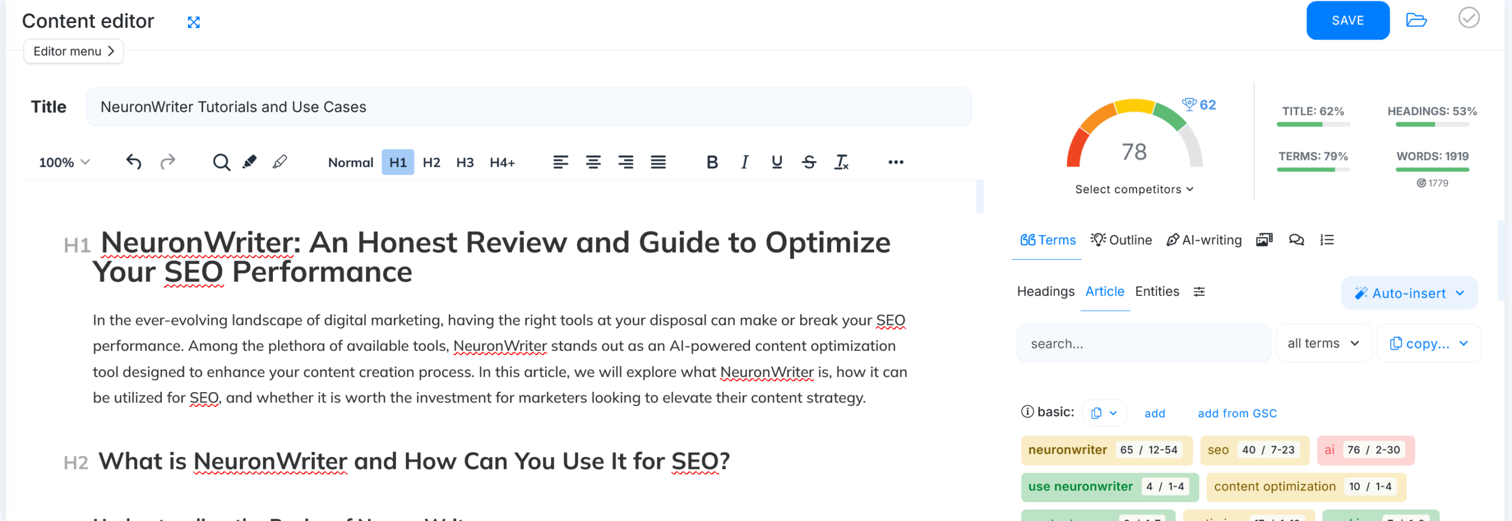The height and width of the screenshot is (521, 1512).
Task: Open the 100% zoom dropdown
Action: pyautogui.click(x=64, y=162)
